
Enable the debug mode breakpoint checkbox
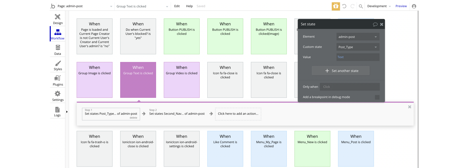tap(377, 97)
